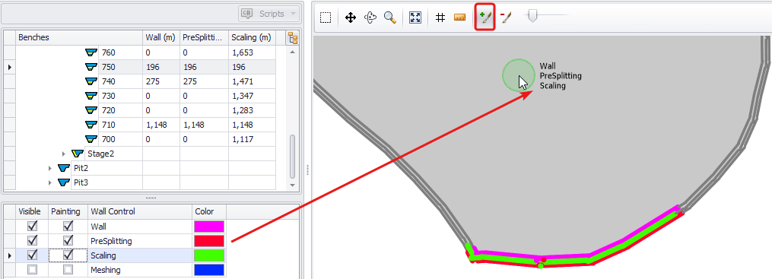
Task: Open the green Scaling color swatch
Action: point(209,255)
